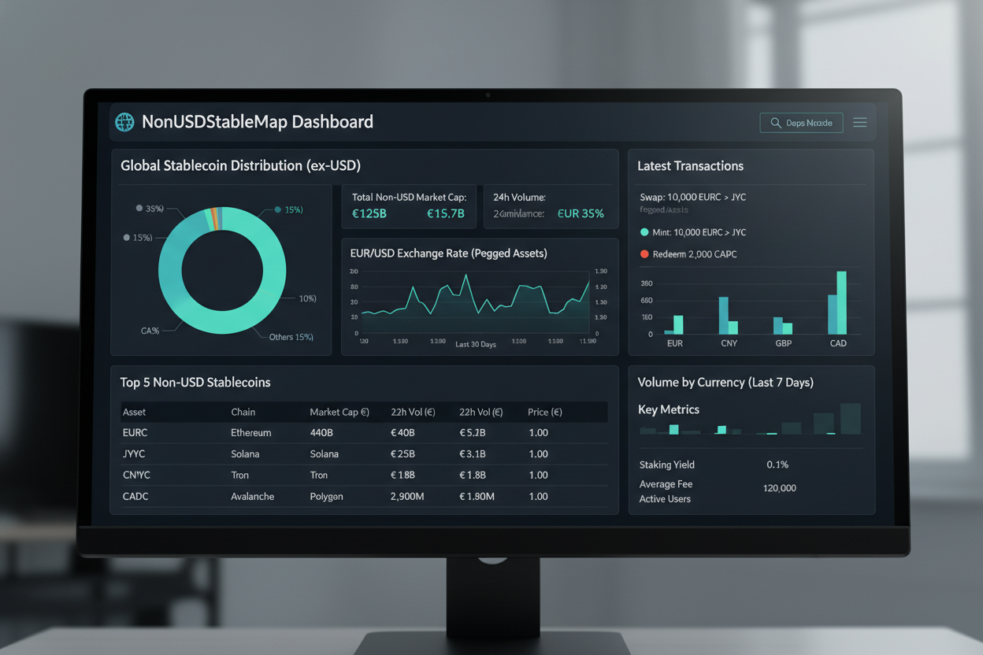Click the CAD bar in the transactions chart
Viewport: 983px width, 655px height.
[838, 307]
